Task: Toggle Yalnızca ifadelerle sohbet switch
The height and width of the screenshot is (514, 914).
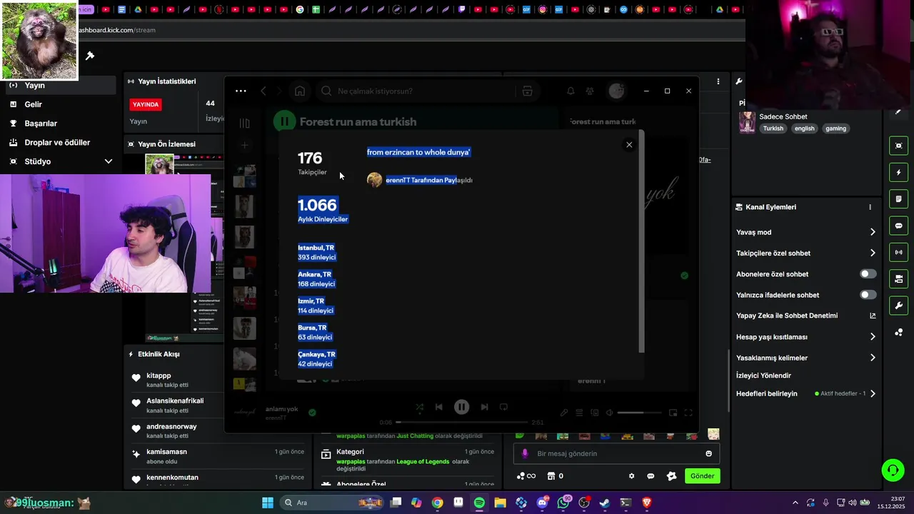Action: coord(868,295)
